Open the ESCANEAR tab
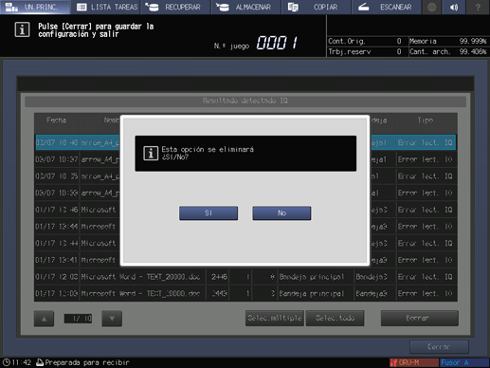The width and height of the screenshot is (490, 368). click(386, 7)
